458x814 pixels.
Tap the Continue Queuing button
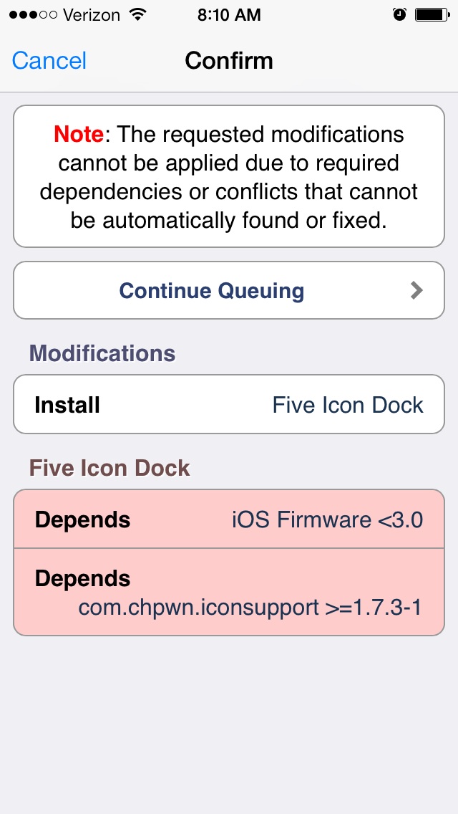tap(229, 290)
